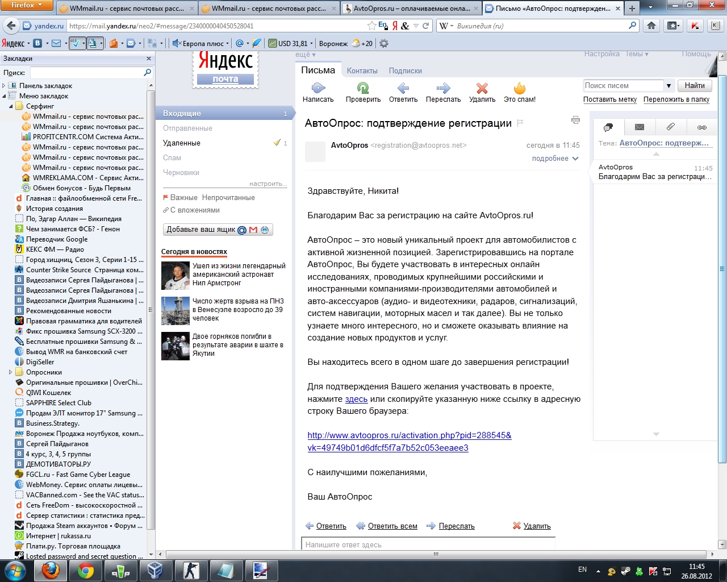Print the message with the printer icon
This screenshot has height=582, width=727.
tap(575, 120)
